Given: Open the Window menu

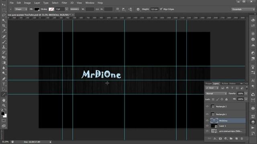Looking at the screenshot, I should tap(90, 3).
